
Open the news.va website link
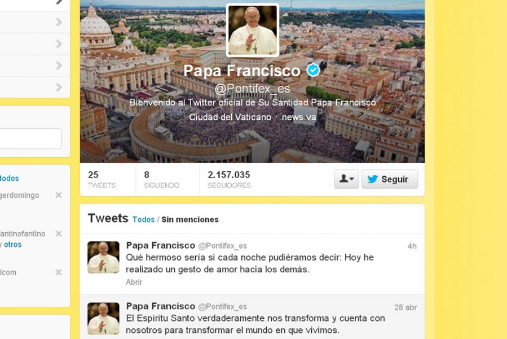[x=299, y=117]
